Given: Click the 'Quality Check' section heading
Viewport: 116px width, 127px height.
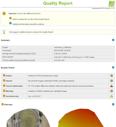Looking at the screenshot, I should point(8,68).
